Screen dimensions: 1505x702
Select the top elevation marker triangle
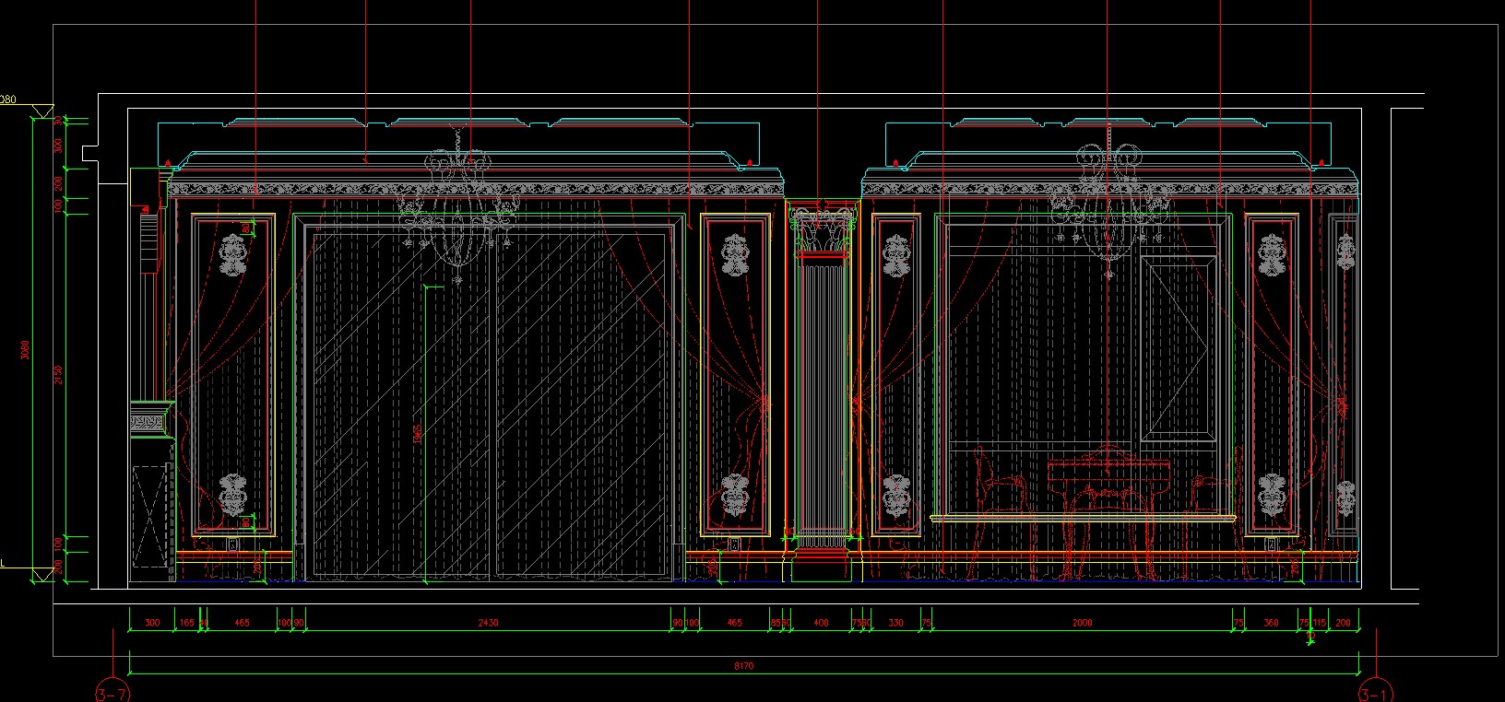[39, 111]
